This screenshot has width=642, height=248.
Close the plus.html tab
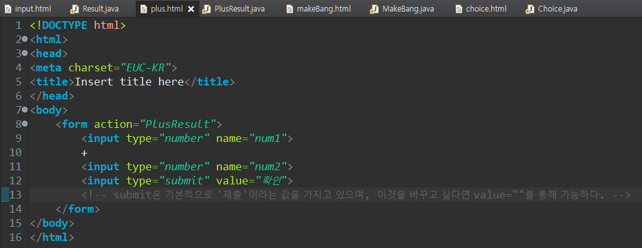[x=191, y=8]
